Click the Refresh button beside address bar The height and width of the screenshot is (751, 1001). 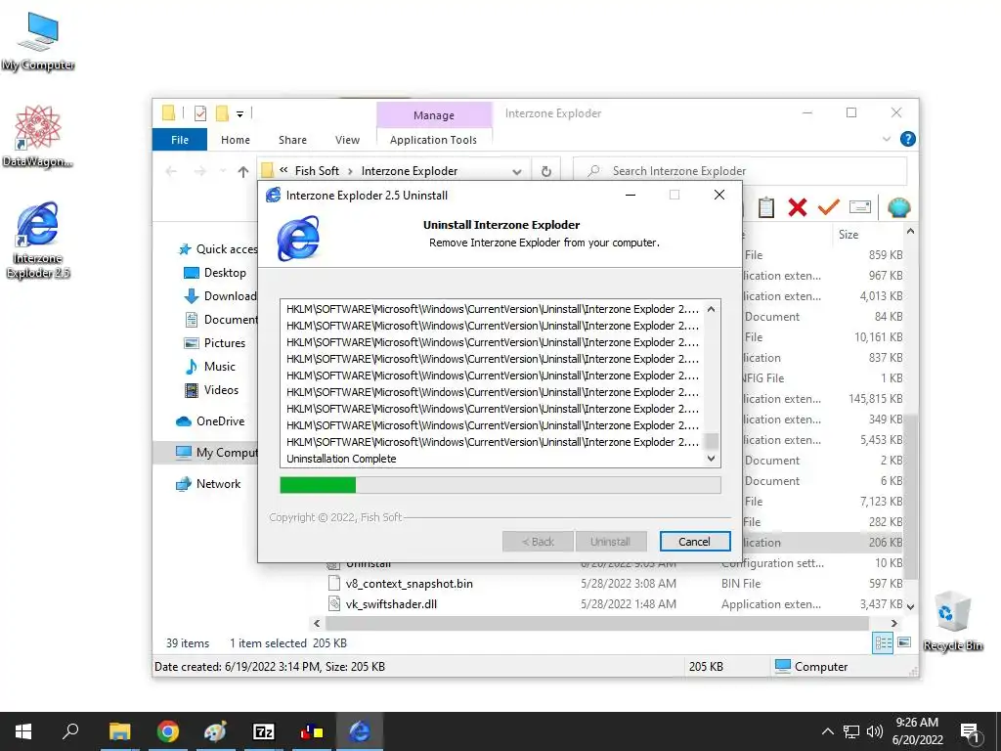[545, 171]
